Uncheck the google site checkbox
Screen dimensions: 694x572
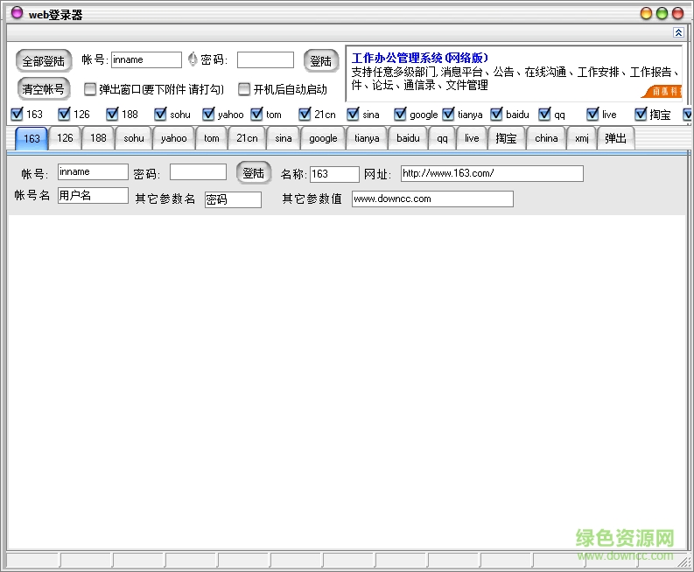click(x=400, y=114)
